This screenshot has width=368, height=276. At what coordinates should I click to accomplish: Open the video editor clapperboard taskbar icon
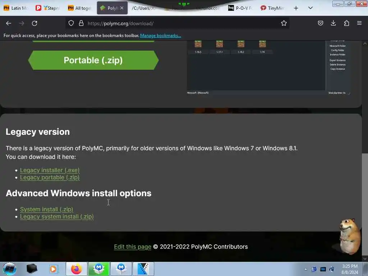[143, 269]
